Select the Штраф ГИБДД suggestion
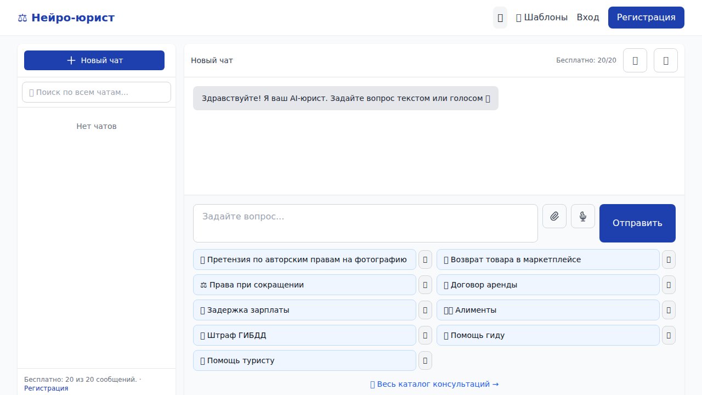 click(x=304, y=335)
